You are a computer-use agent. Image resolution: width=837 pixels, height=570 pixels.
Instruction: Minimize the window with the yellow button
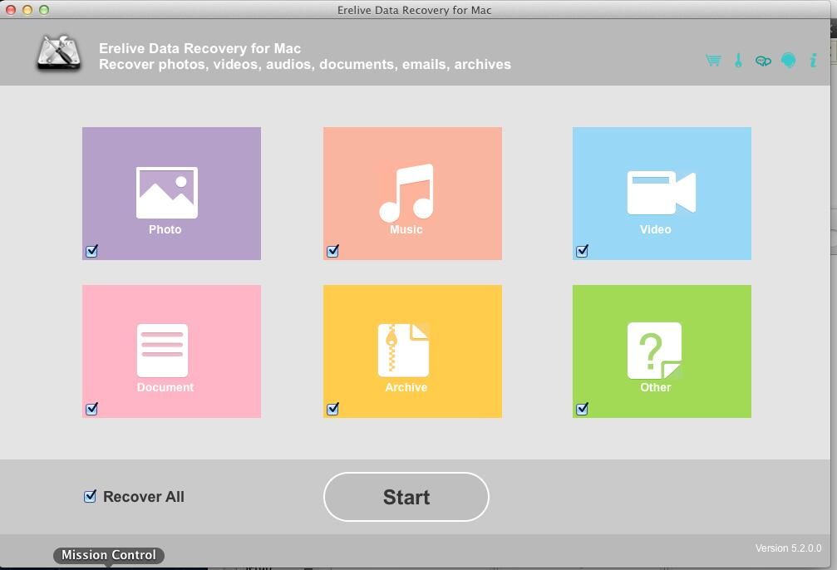(27, 10)
